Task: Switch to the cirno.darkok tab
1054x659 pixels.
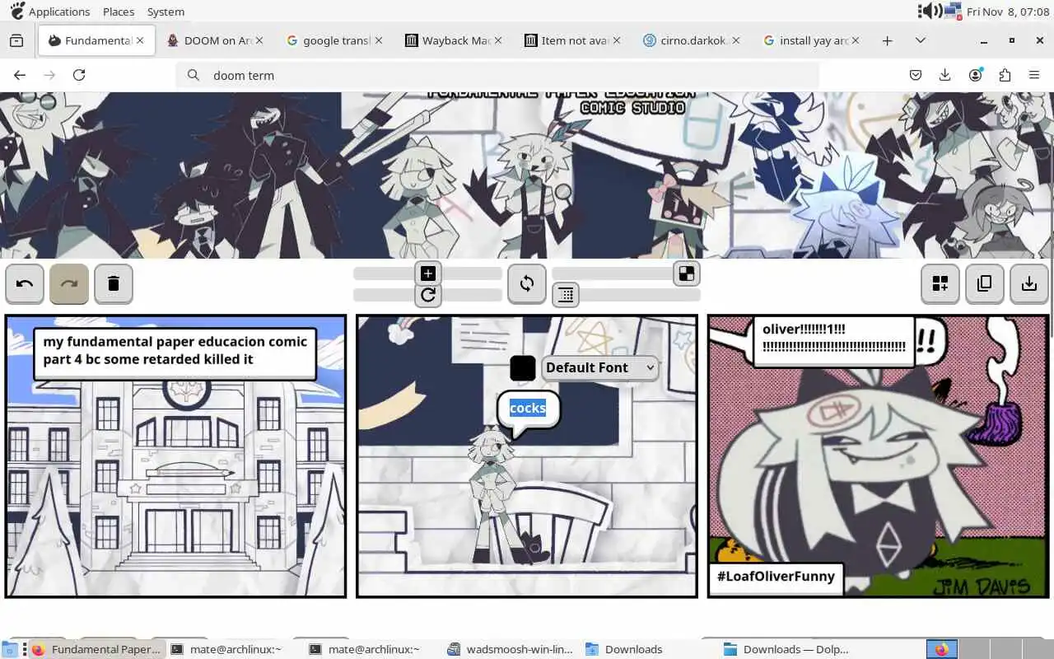Action: pos(692,40)
